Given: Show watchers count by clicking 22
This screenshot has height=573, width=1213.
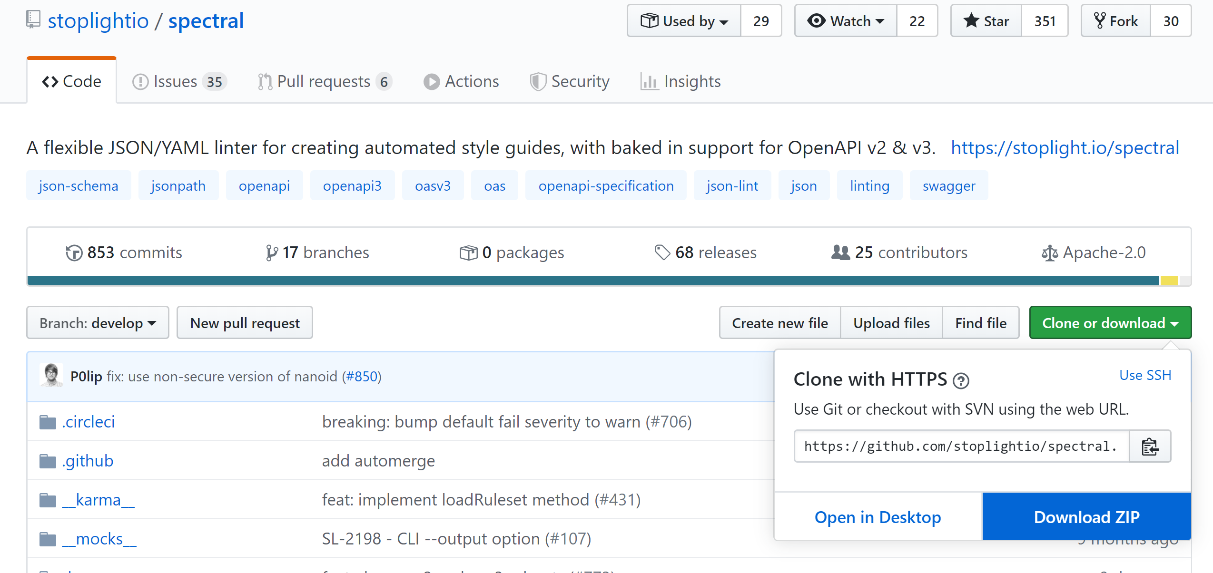Looking at the screenshot, I should click(917, 20).
